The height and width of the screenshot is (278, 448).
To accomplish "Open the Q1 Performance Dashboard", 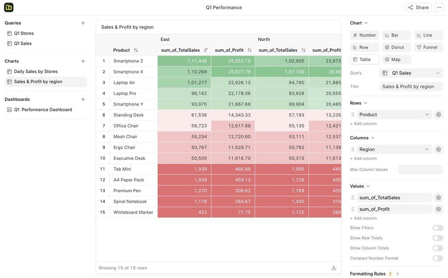I will coord(43,109).
